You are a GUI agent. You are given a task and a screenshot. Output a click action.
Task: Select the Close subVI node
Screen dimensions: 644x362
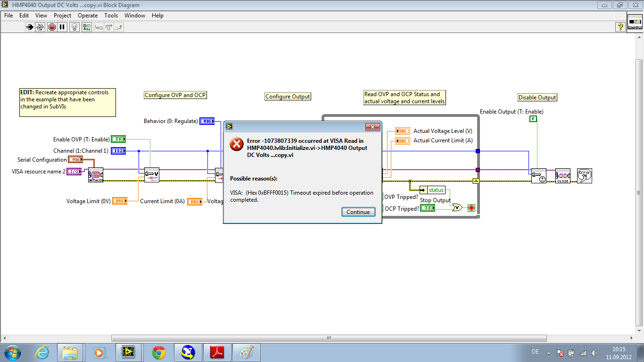point(563,175)
